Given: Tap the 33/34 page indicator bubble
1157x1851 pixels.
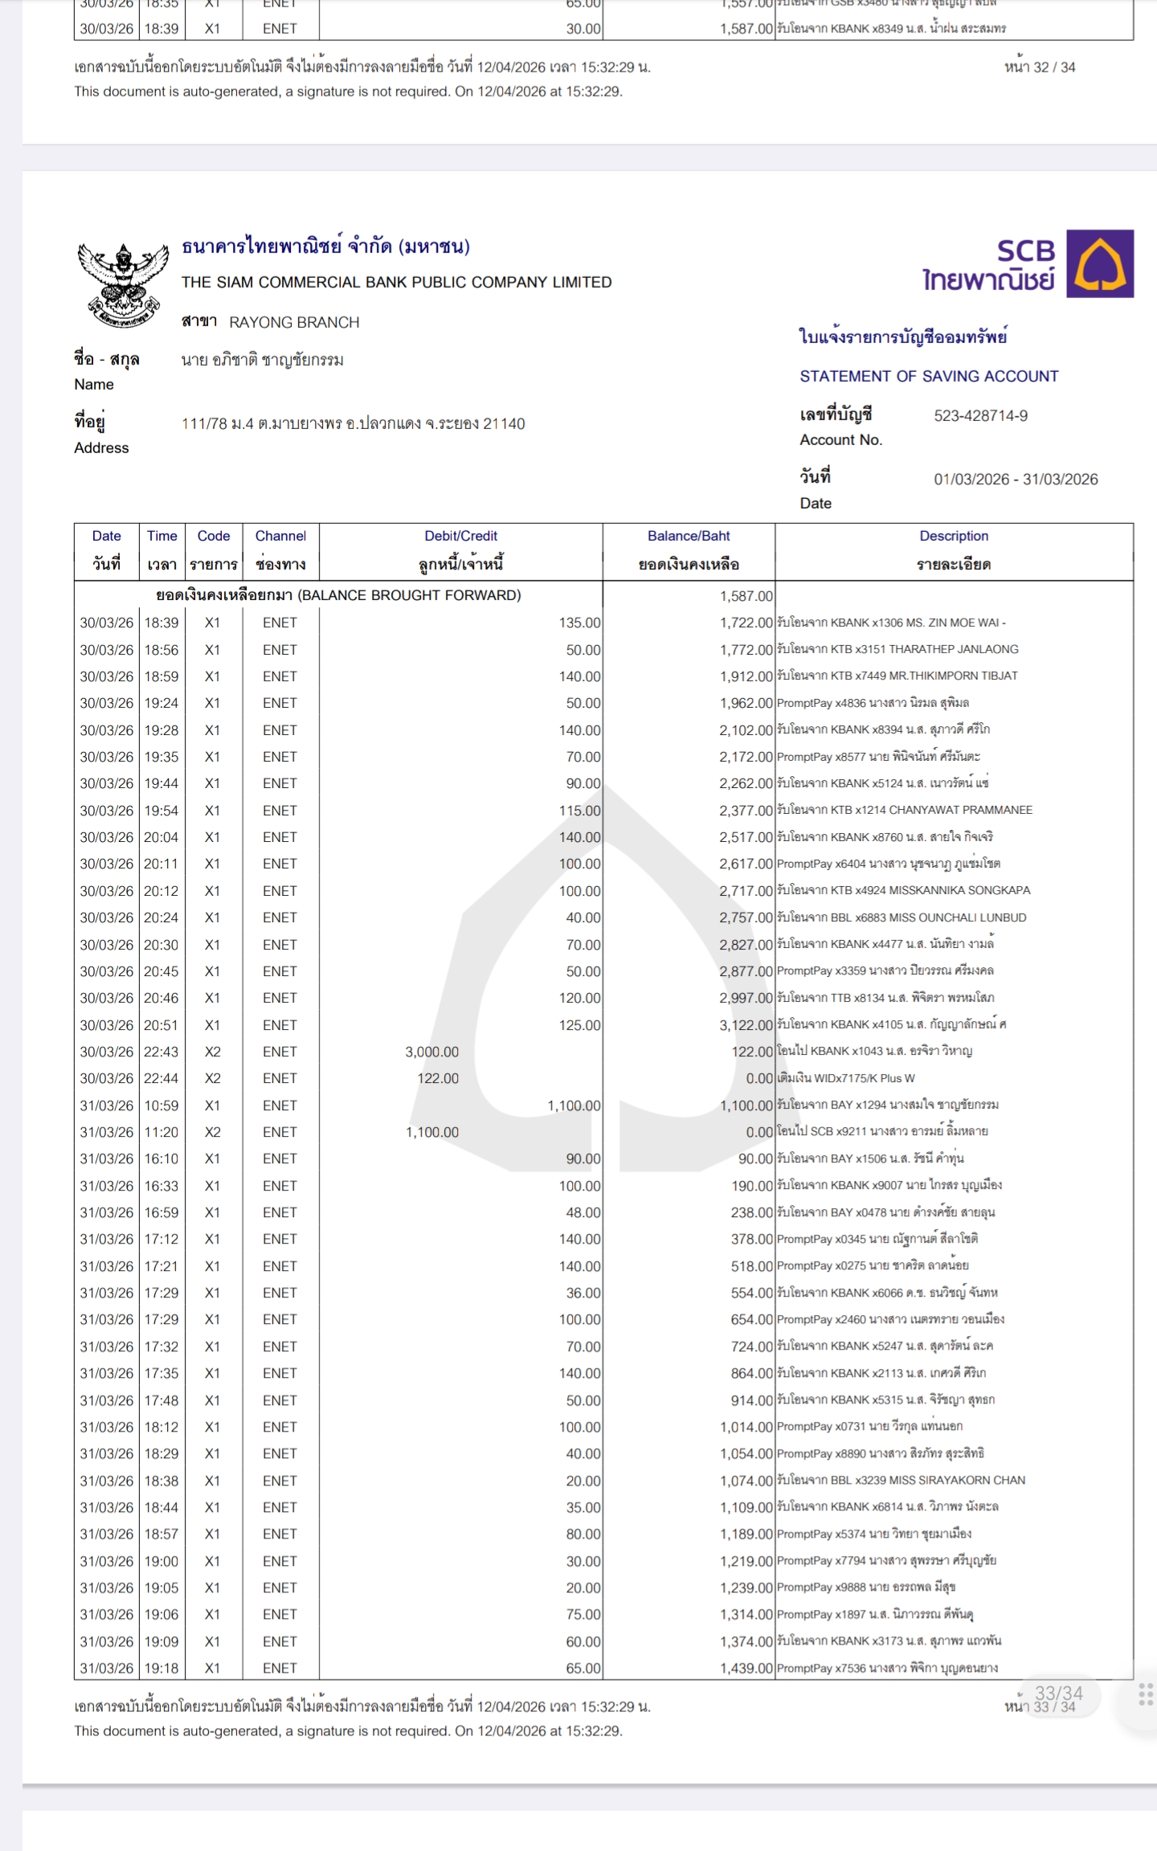Looking at the screenshot, I should (1058, 1694).
